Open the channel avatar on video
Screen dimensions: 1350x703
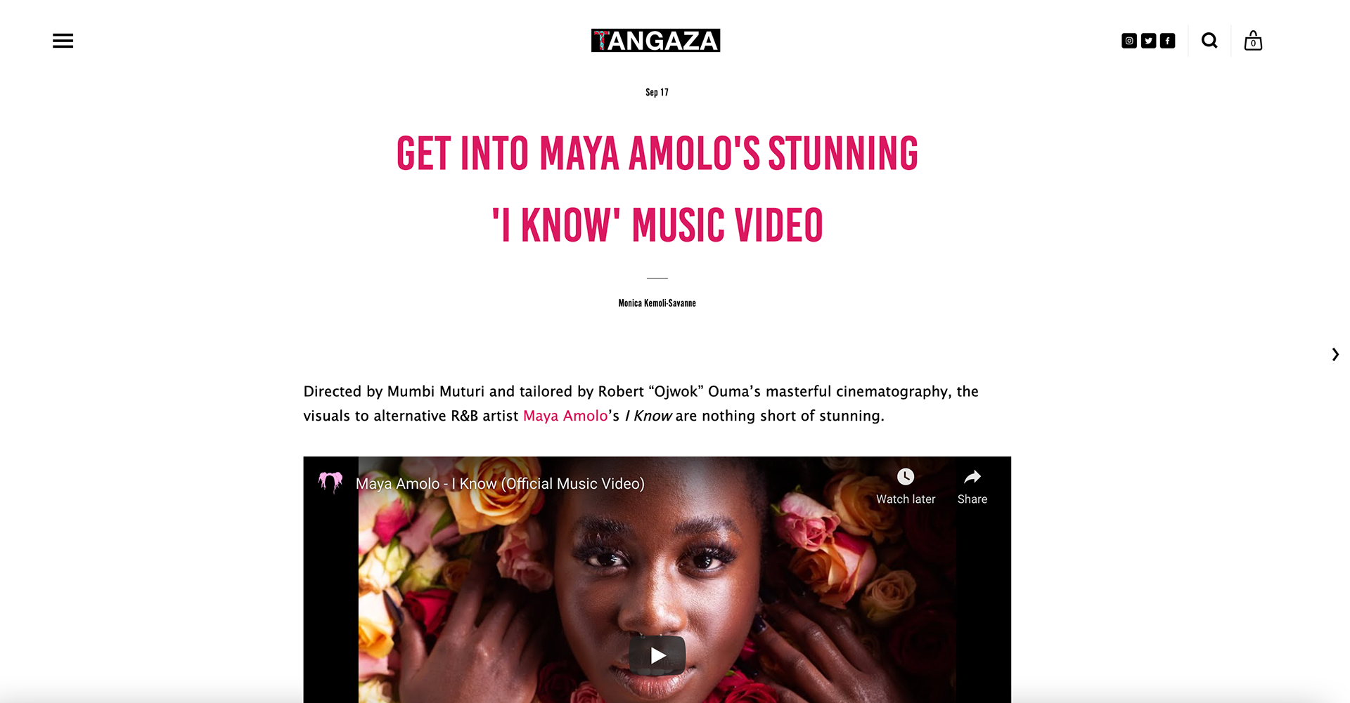pyautogui.click(x=330, y=482)
